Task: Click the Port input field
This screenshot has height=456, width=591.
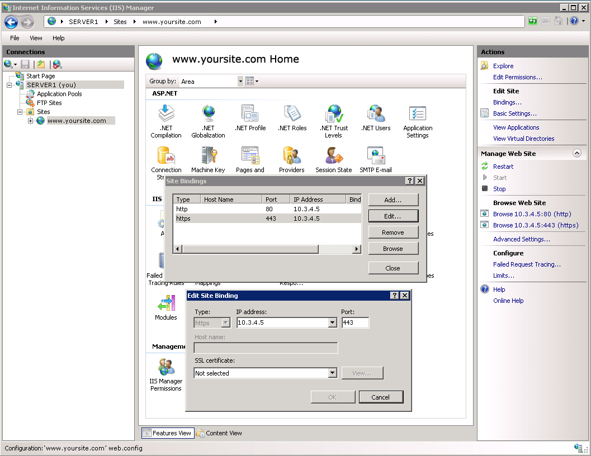Action: 355,322
